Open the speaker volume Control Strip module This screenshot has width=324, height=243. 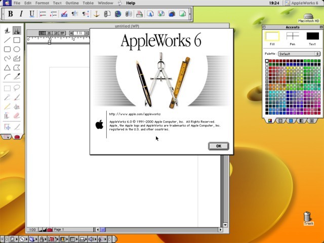92,239
